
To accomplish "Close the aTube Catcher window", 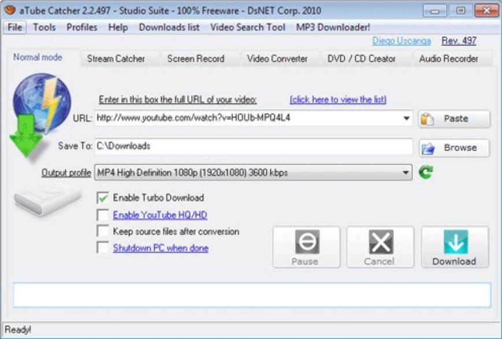I will [x=486, y=11].
